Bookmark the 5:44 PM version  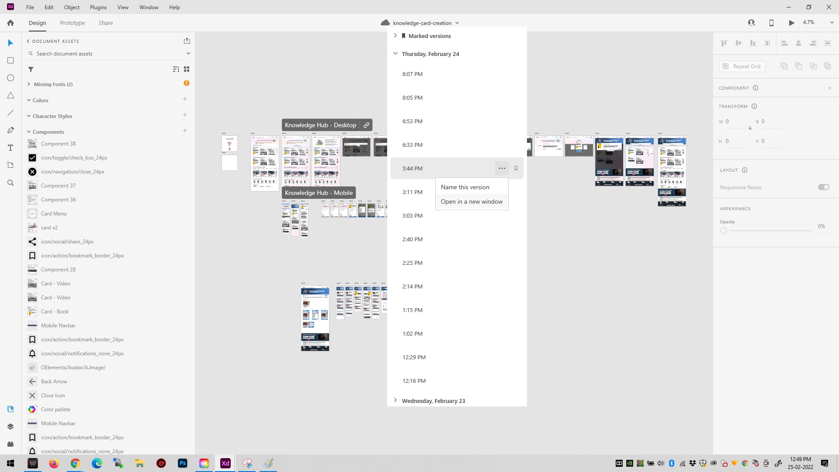pos(516,168)
